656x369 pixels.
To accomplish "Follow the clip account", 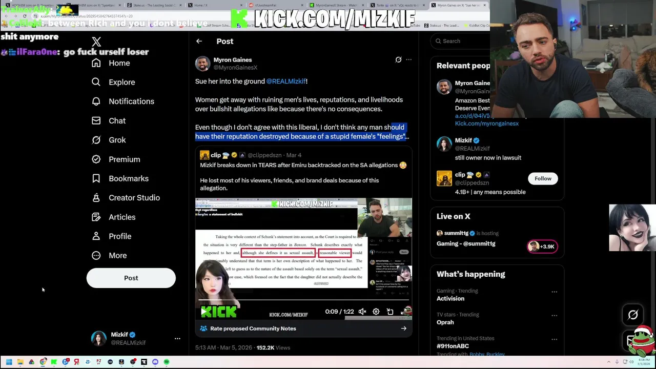I will coord(543,179).
